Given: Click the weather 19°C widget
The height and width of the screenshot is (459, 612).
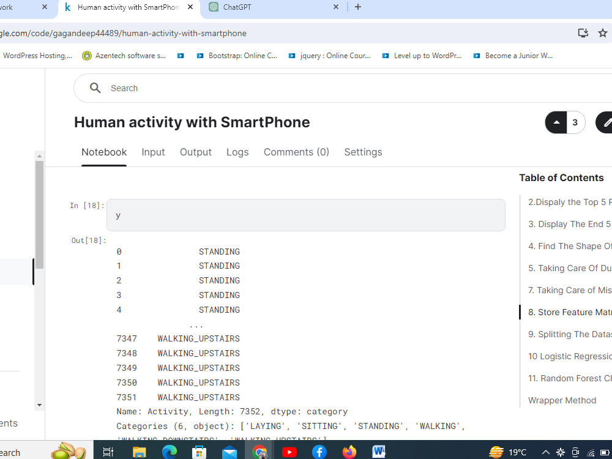Looking at the screenshot, I should tap(508, 452).
